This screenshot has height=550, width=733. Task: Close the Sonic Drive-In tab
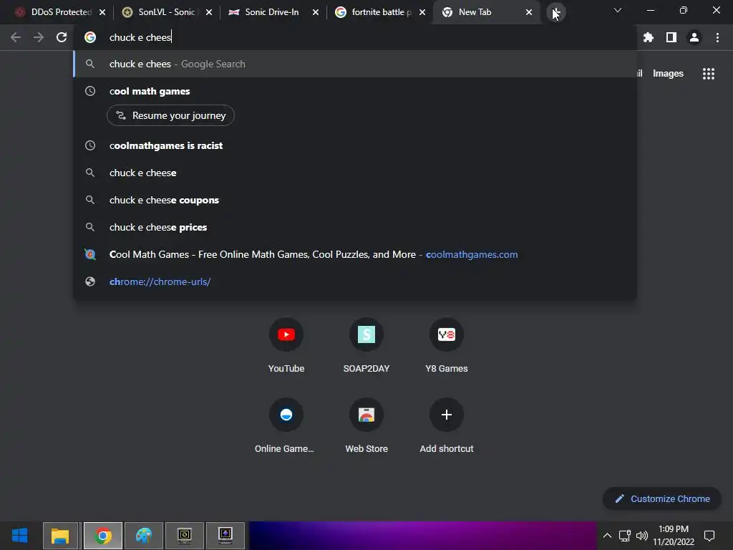(x=316, y=12)
